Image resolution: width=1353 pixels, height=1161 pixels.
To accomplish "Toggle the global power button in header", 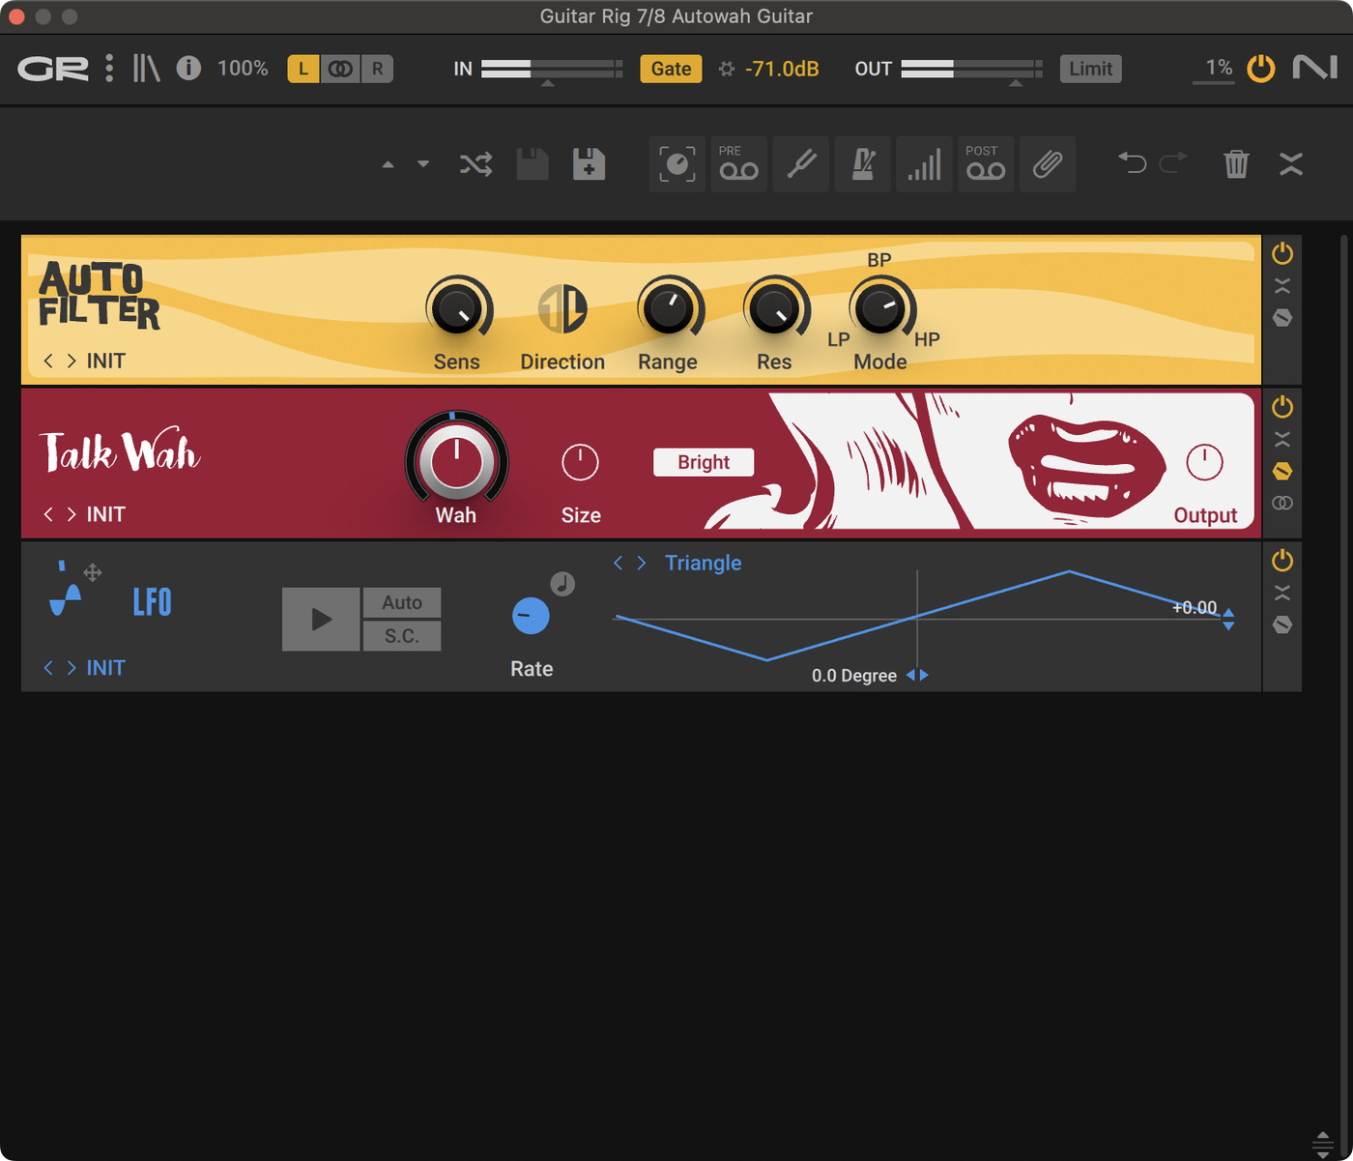I will [x=1261, y=68].
